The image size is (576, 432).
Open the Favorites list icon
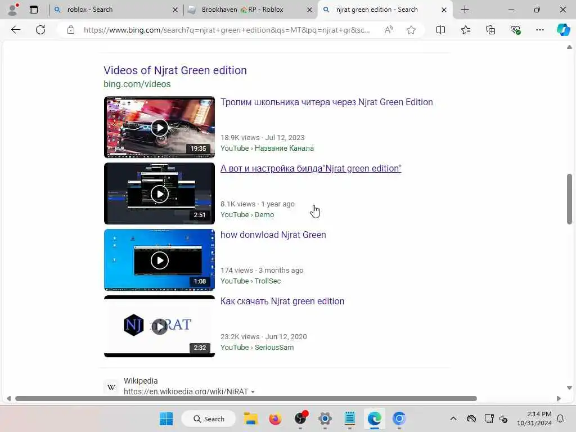pos(465,30)
